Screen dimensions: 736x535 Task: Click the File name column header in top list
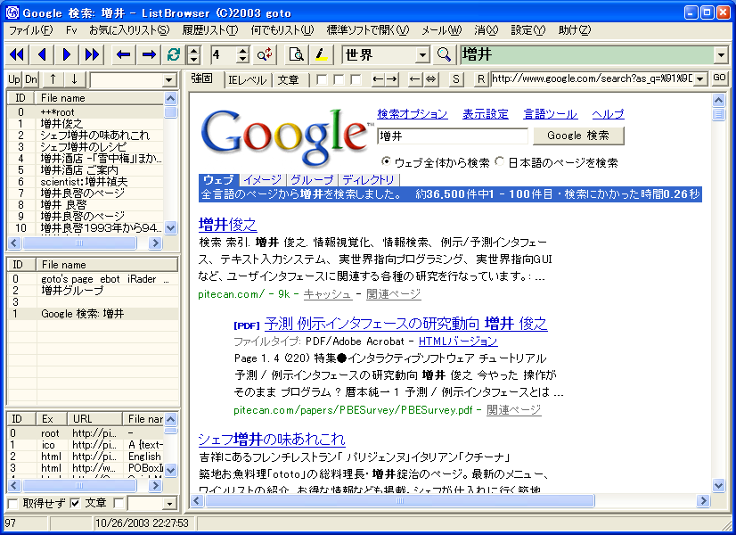(100, 98)
